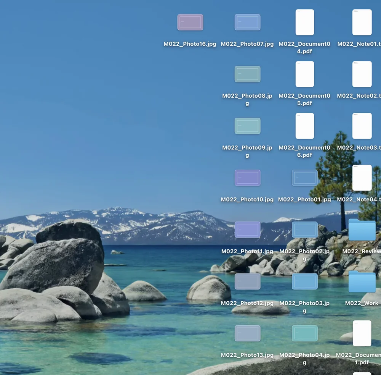Viewport: 381px width, 375px height.
Task: Click the M022_Photo04.jpg filename label
Action: click(304, 359)
